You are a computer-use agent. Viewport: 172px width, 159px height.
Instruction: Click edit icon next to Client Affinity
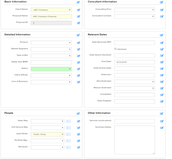[78, 76]
